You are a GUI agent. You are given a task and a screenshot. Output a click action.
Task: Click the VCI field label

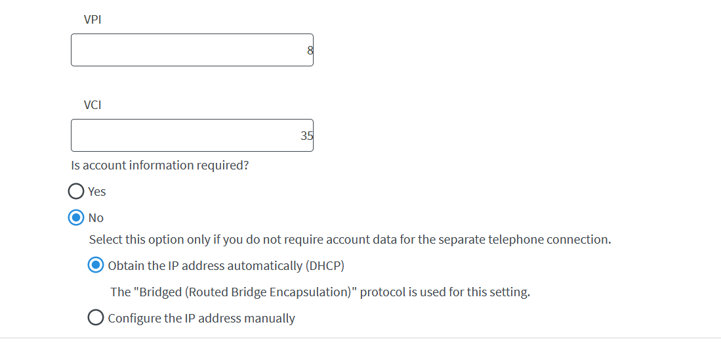tap(93, 105)
